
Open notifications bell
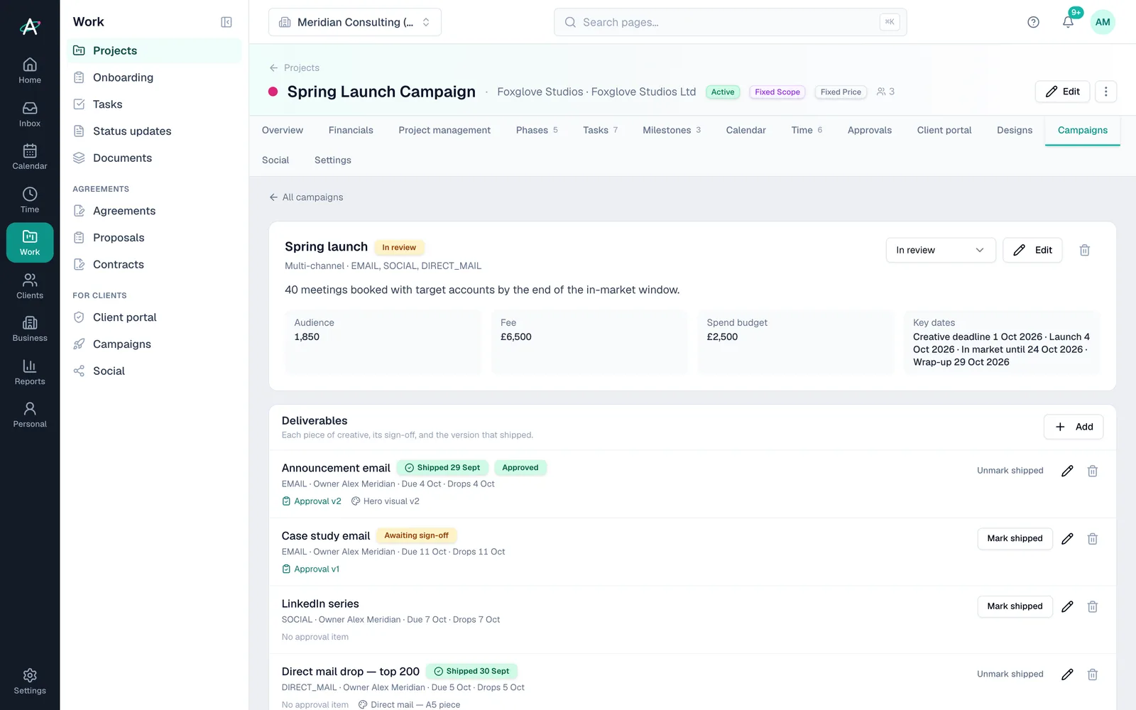click(1068, 22)
